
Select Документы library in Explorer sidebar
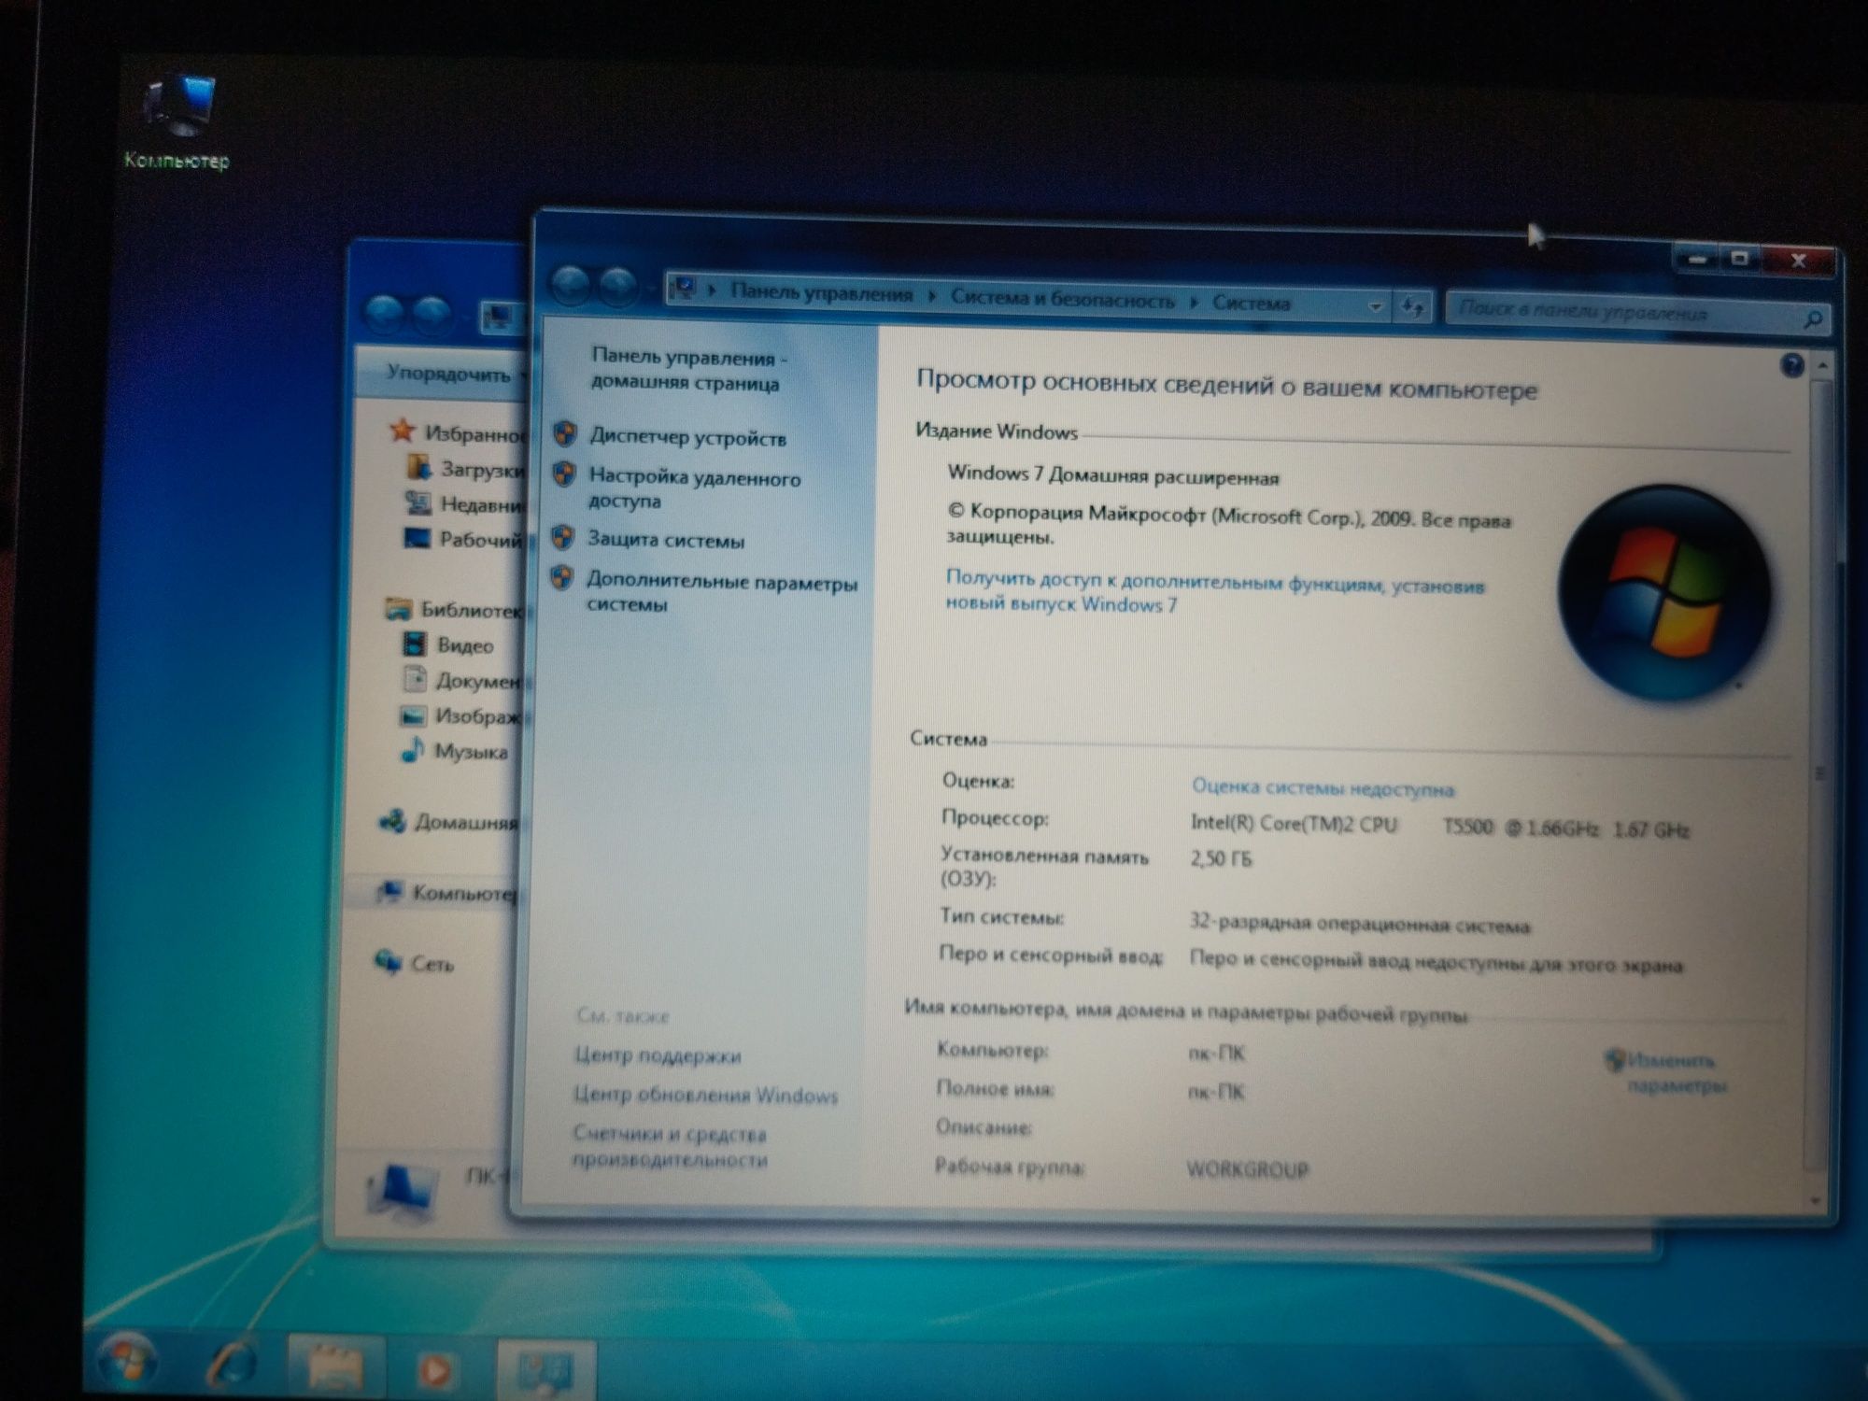tap(478, 682)
